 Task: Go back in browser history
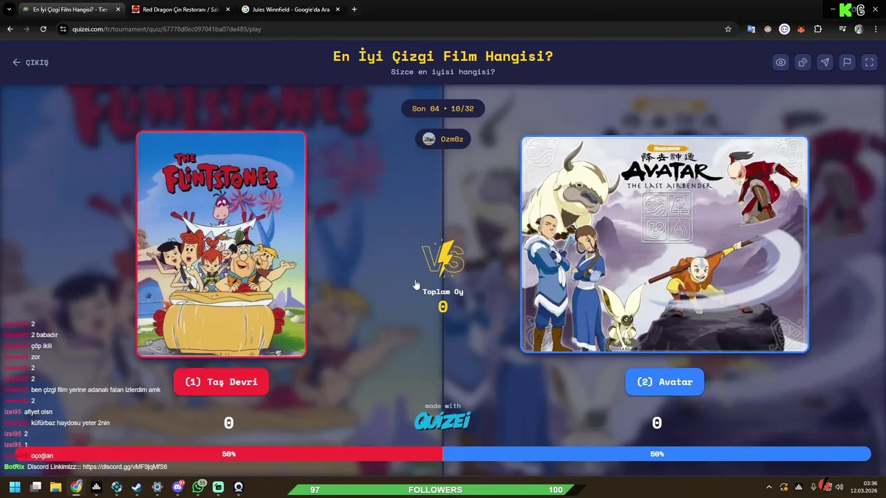point(10,29)
